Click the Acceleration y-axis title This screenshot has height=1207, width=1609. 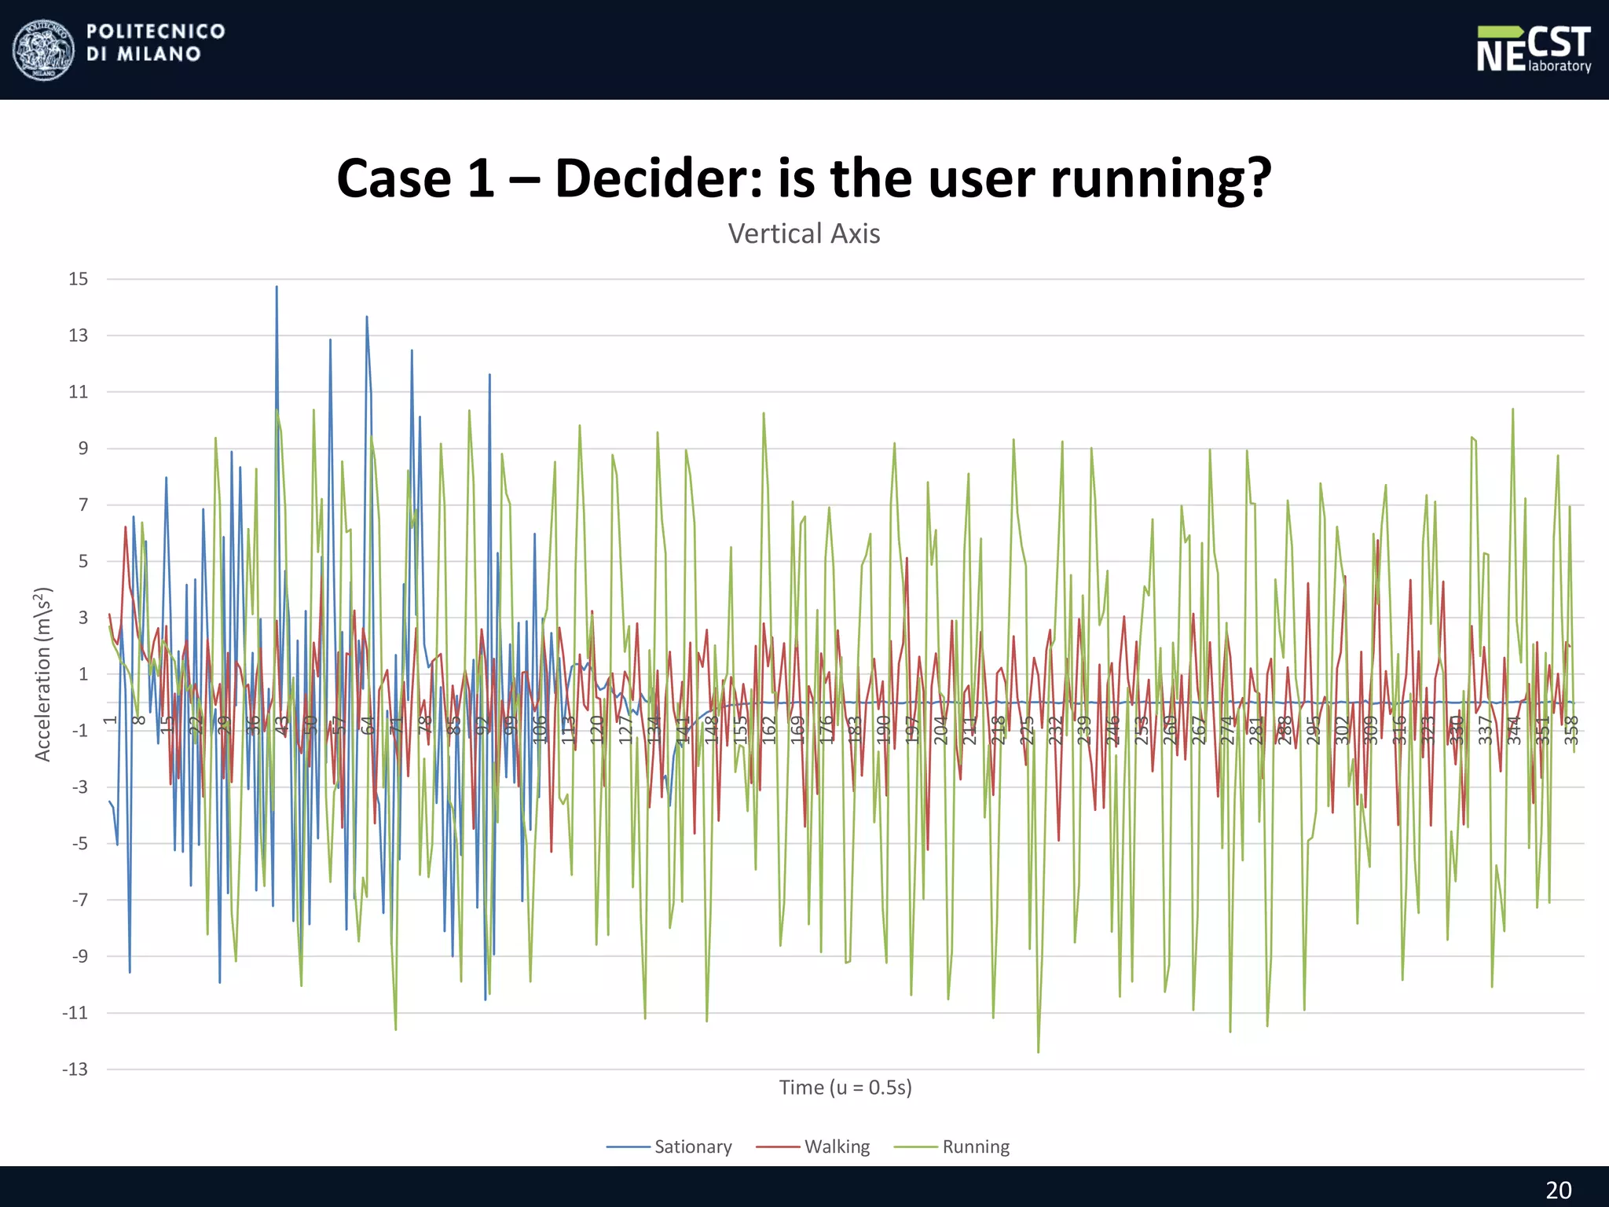(x=42, y=674)
